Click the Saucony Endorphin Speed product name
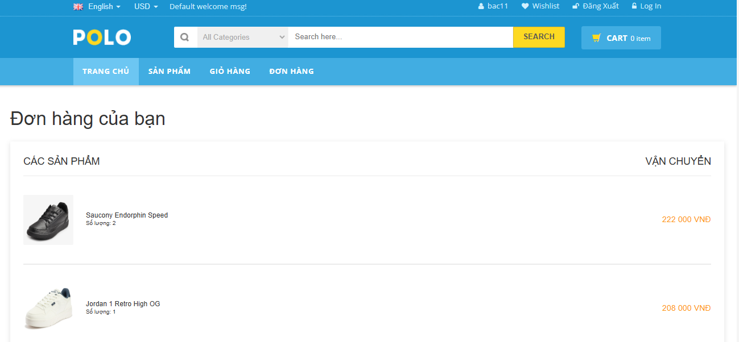 point(127,215)
